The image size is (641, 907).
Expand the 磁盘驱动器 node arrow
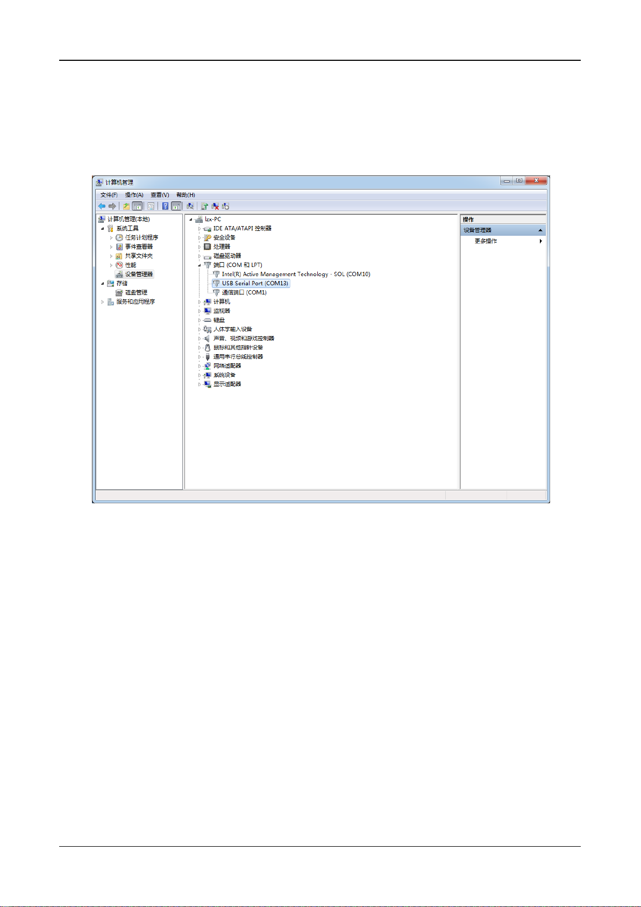200,256
